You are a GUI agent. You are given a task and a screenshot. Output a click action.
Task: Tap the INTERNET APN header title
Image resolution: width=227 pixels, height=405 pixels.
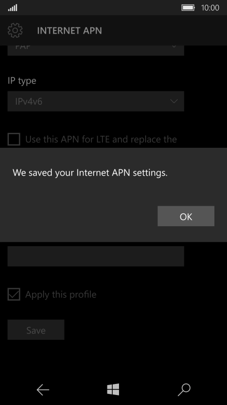point(70,31)
